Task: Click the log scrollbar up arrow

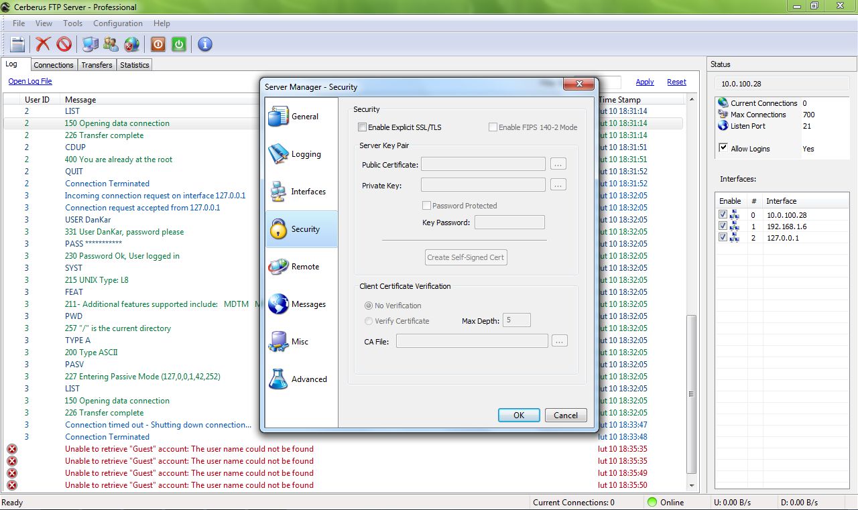Action: tap(692, 99)
